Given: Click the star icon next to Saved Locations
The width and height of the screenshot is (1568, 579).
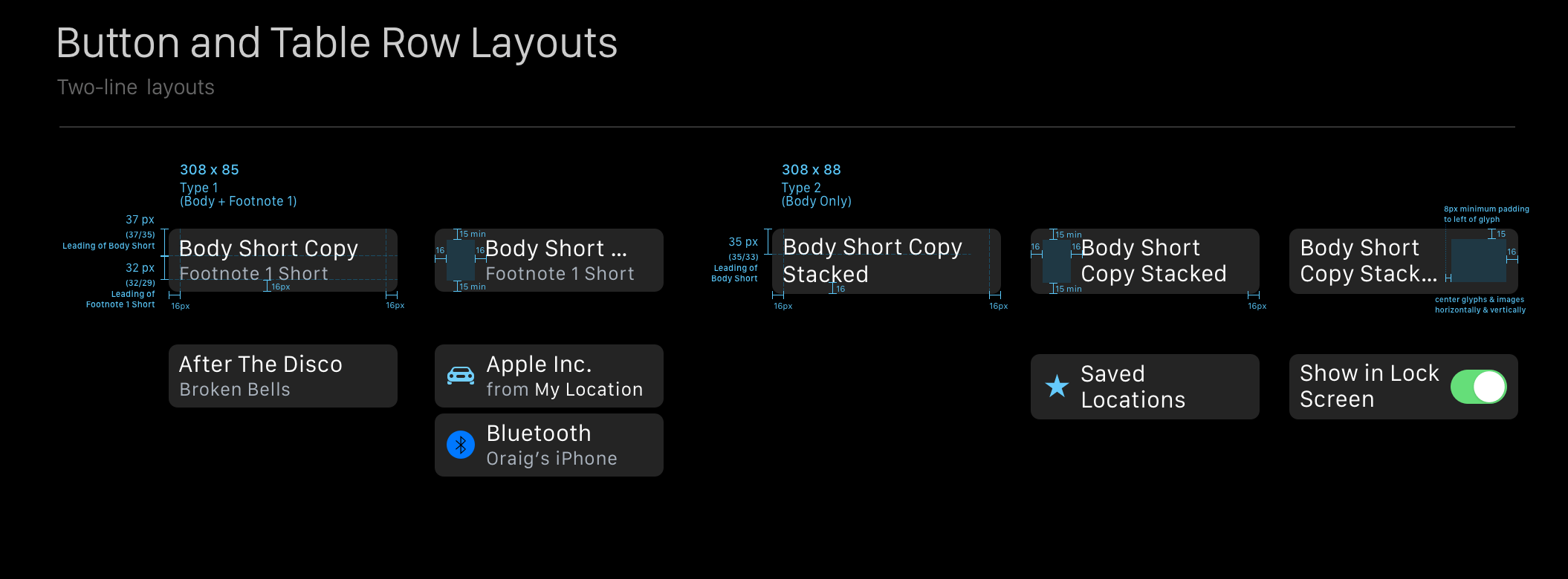Looking at the screenshot, I should [x=1057, y=386].
